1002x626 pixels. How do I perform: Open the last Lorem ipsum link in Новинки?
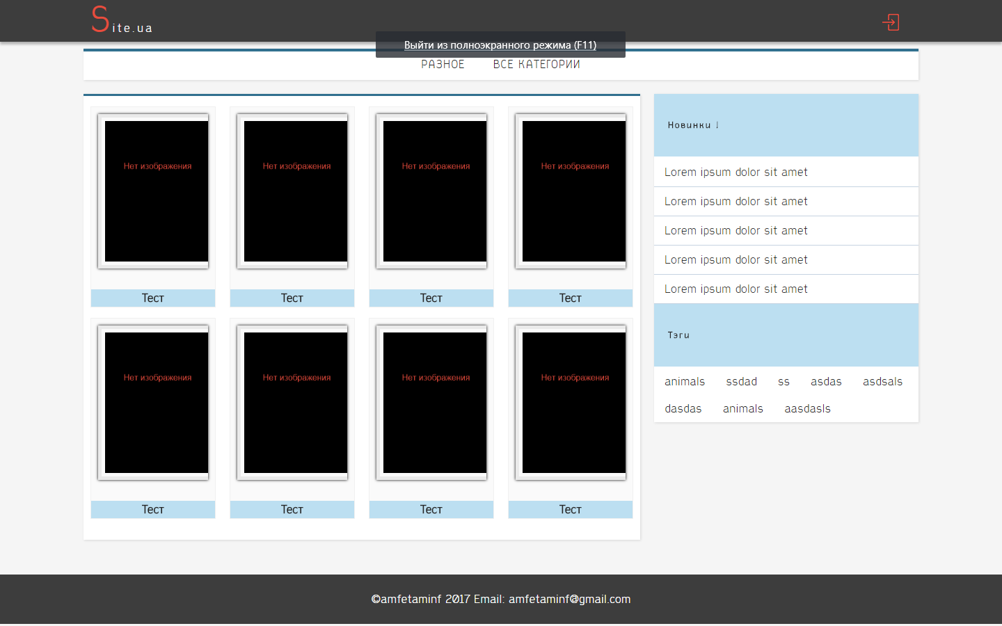[735, 289]
